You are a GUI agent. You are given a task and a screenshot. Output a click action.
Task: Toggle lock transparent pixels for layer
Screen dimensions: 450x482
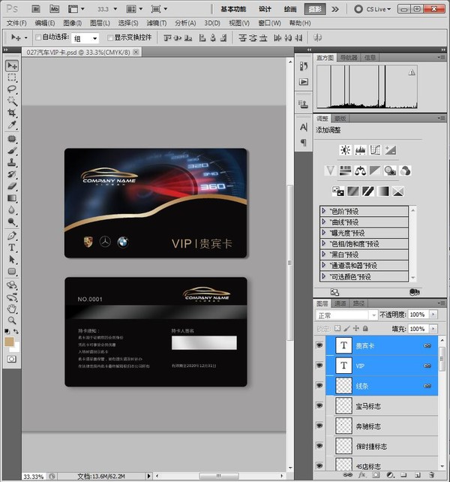337,328
